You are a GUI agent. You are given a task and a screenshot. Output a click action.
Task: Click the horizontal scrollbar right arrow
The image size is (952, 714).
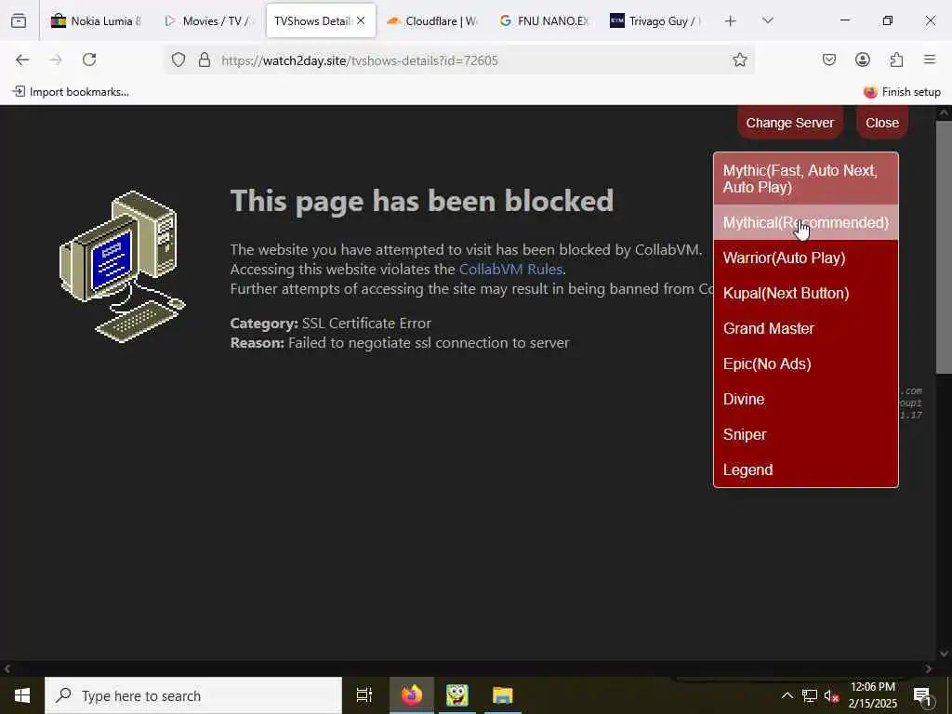[x=929, y=668]
